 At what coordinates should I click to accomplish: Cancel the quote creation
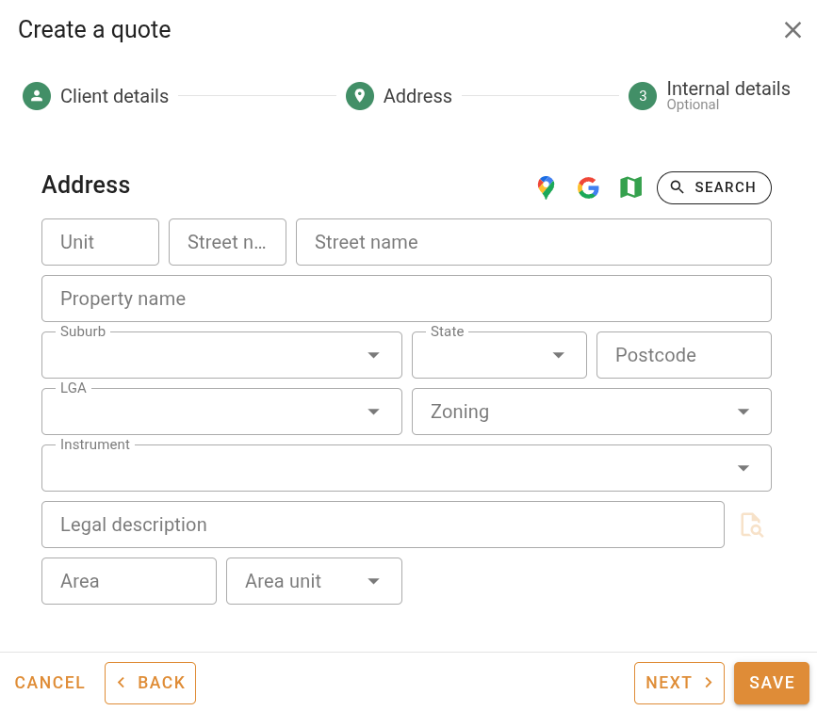(x=50, y=682)
